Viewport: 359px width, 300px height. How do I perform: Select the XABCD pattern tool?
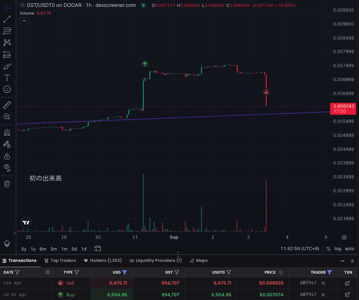point(7,43)
